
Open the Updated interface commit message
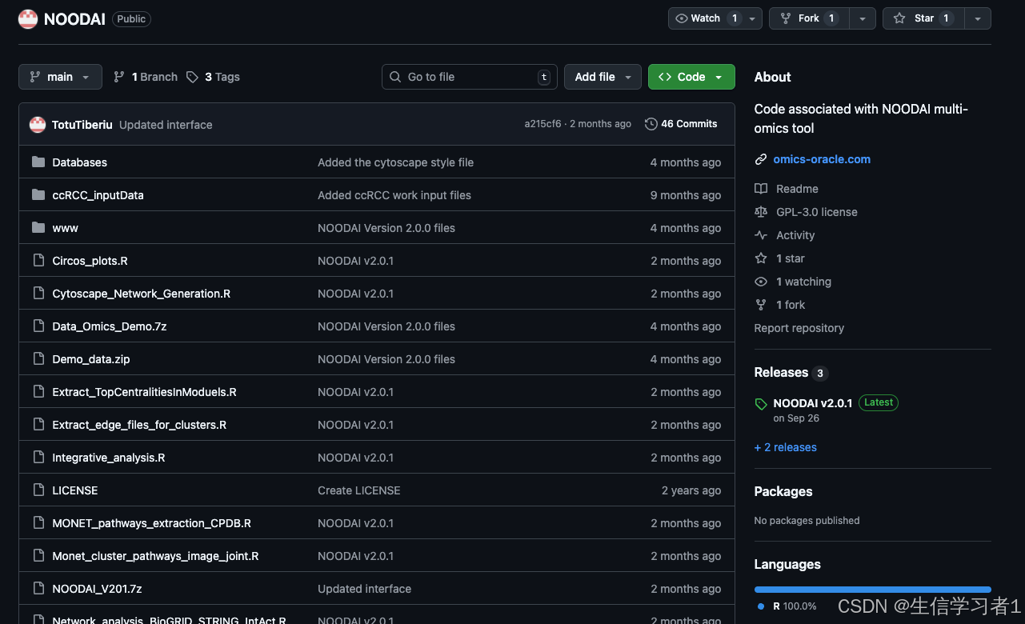tap(166, 125)
